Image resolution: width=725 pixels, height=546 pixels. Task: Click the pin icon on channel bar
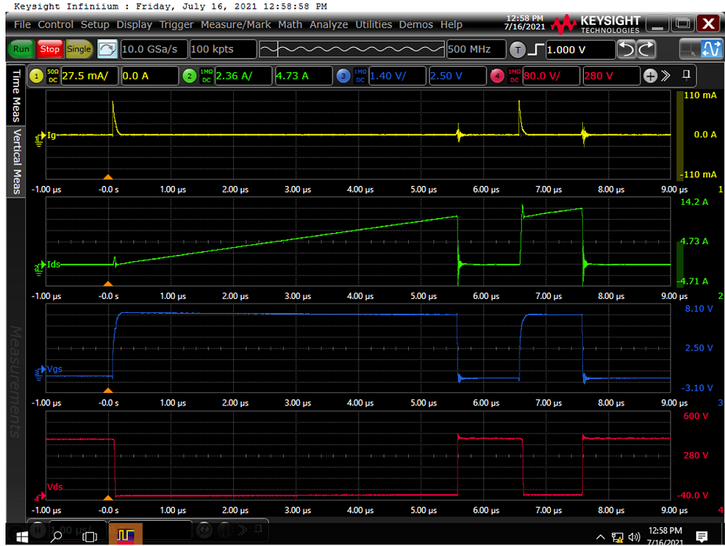pos(687,75)
